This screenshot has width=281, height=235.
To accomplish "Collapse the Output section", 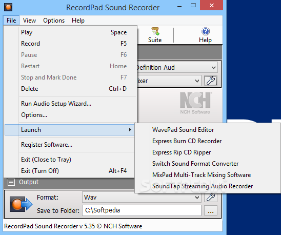I will [x=11, y=182].
